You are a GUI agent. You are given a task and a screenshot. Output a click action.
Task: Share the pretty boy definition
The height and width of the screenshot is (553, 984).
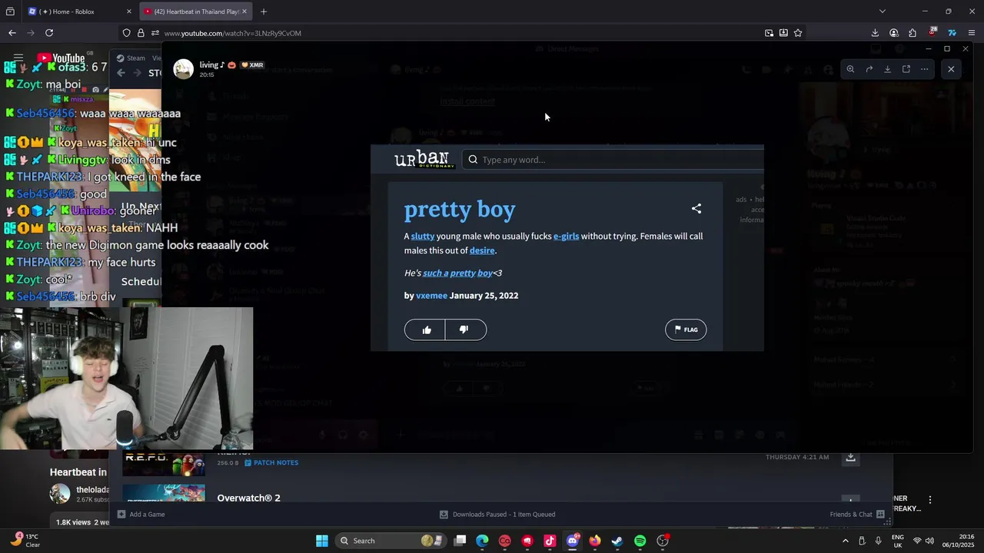coord(696,209)
